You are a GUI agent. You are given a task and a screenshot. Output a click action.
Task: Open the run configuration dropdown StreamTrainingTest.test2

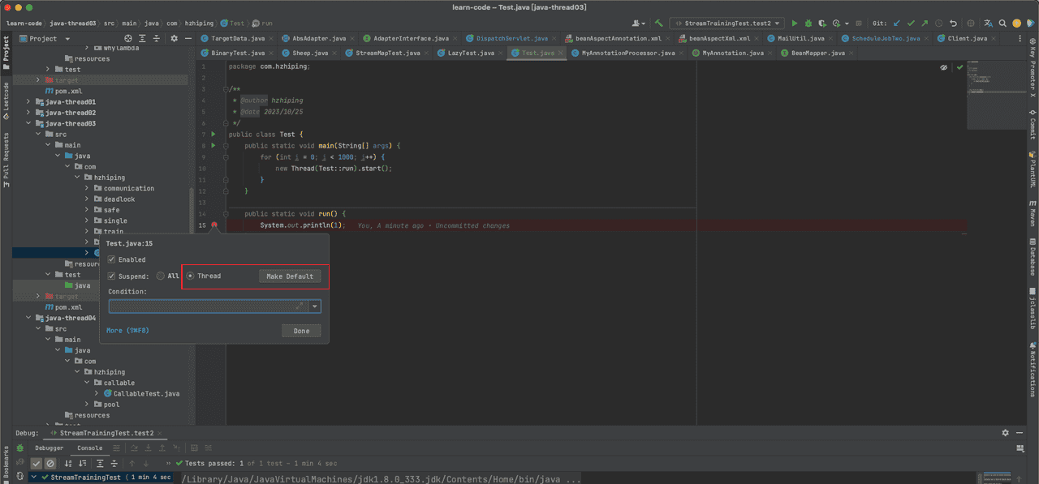(x=728, y=24)
